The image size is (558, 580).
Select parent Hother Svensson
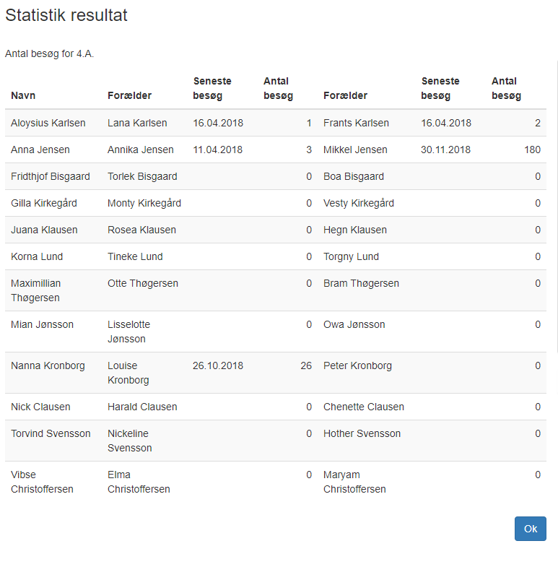[362, 433]
